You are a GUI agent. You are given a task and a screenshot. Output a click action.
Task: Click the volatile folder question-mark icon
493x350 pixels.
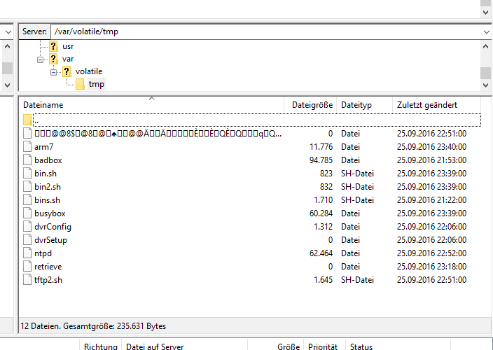pyautogui.click(x=67, y=71)
